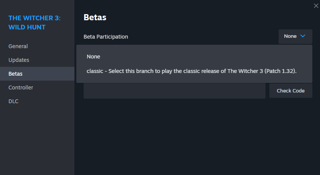Click the Patch 1.32 text
The image size is (320, 175).
[280, 71]
